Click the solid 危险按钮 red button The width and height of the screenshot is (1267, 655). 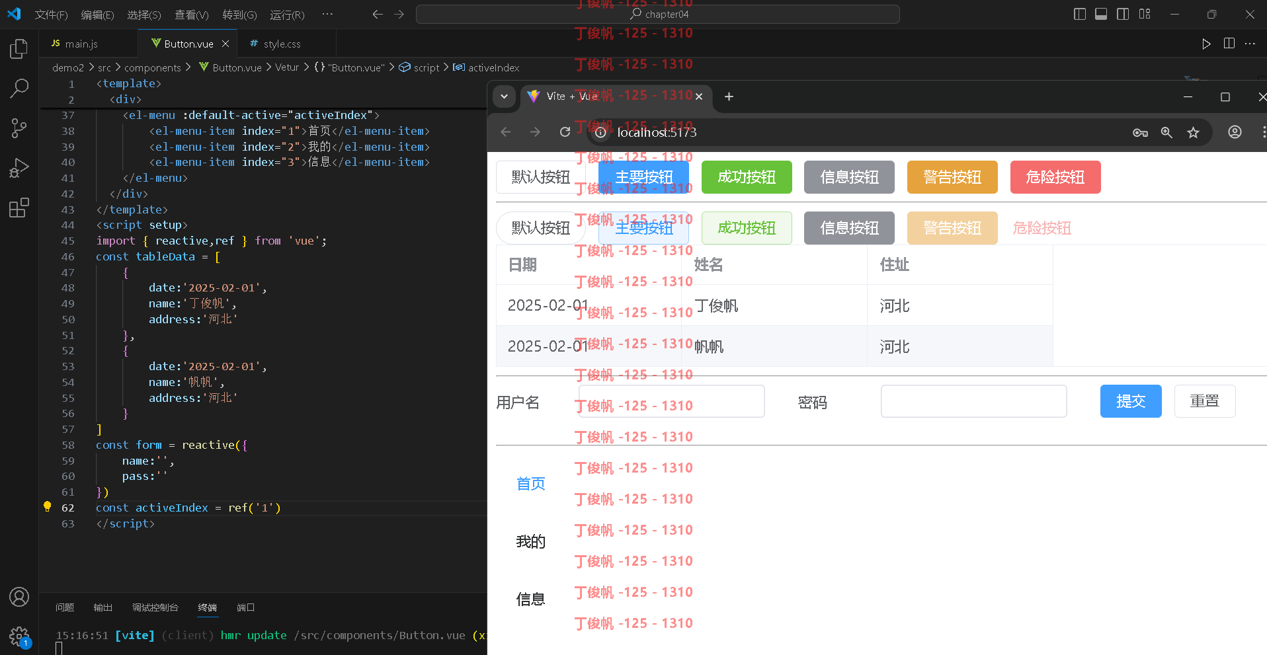click(1055, 177)
